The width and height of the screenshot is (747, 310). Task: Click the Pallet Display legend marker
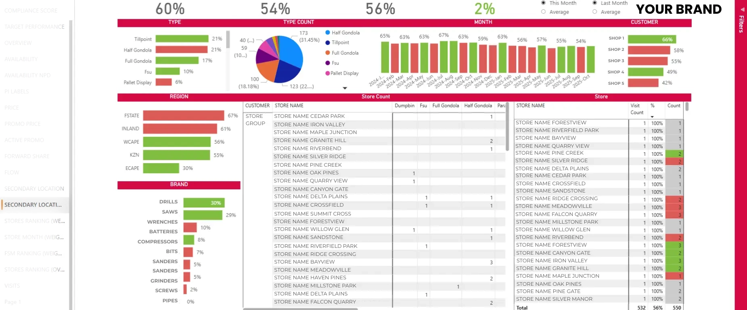(x=328, y=73)
